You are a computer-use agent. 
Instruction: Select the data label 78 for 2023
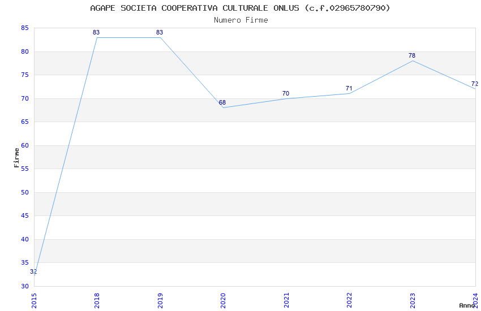[x=412, y=55]
